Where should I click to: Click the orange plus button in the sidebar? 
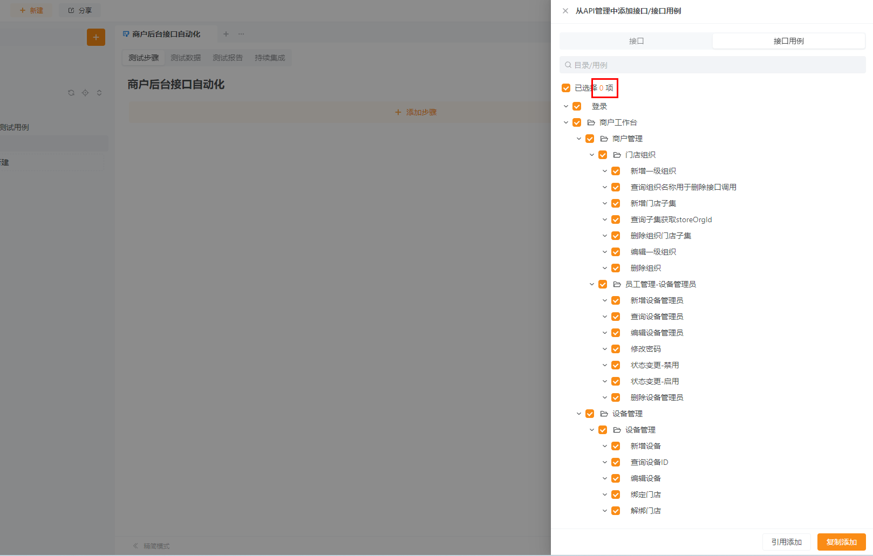pyautogui.click(x=96, y=37)
